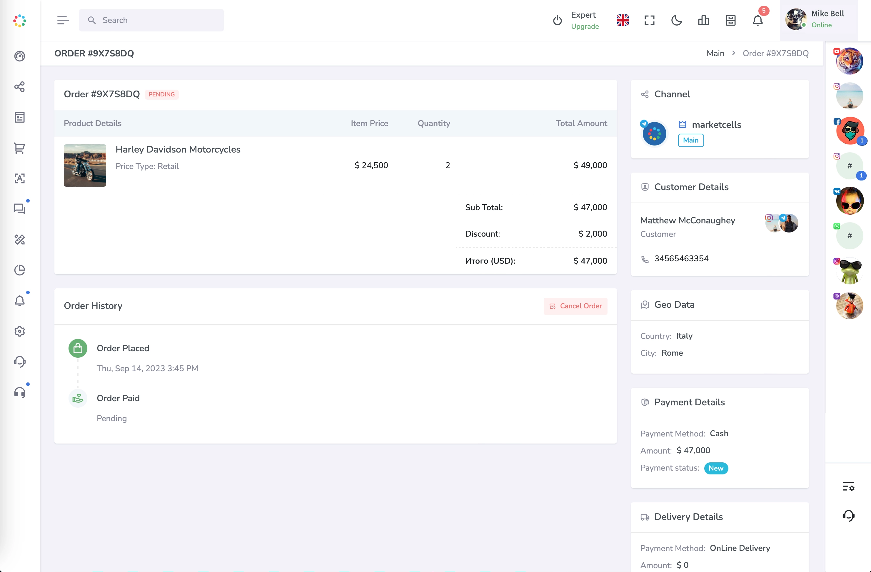
Task: Toggle dark mode with the moon icon
Action: [x=676, y=21]
